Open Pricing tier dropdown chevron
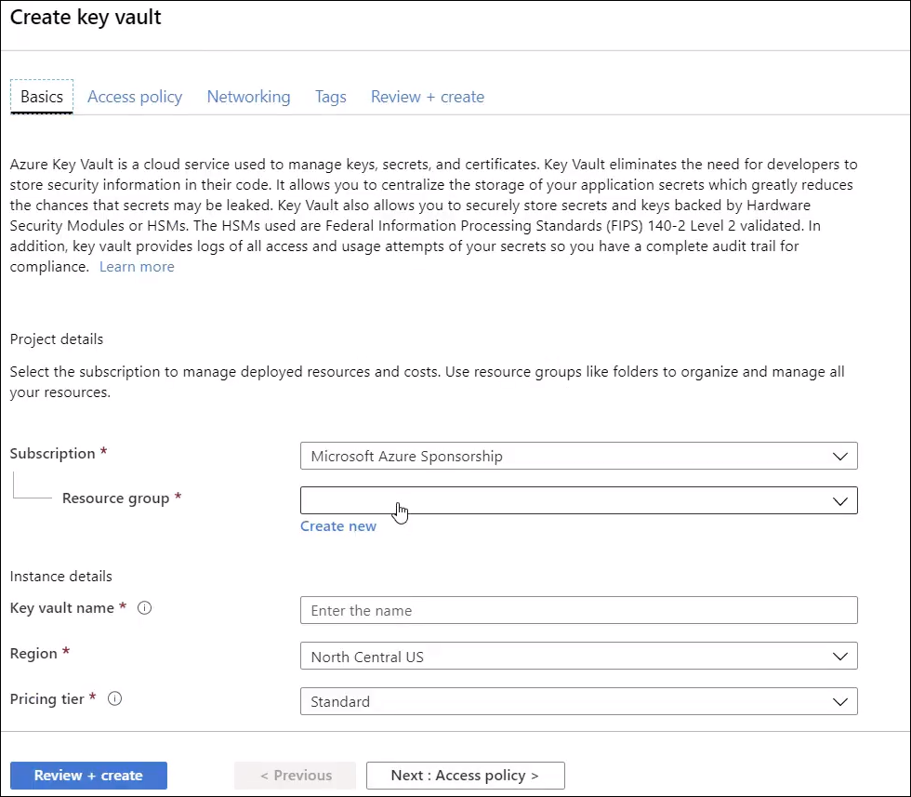 [x=840, y=701]
